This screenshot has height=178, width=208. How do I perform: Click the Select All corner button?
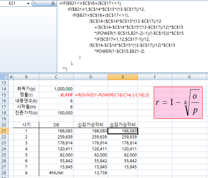point(4,77)
